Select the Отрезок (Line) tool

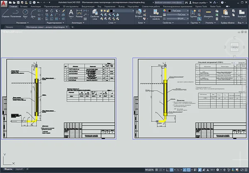tap(5, 13)
